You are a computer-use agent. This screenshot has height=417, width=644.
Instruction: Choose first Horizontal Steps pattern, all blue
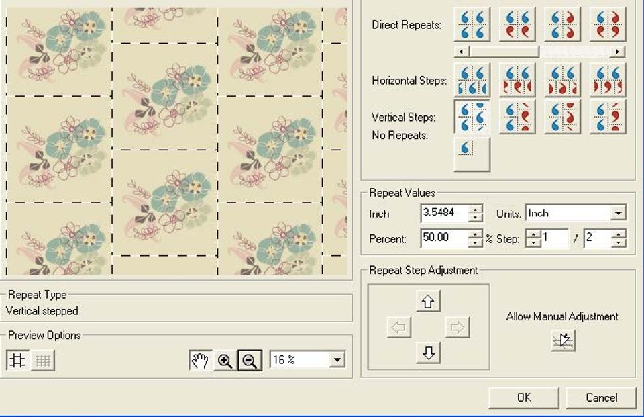point(472,80)
